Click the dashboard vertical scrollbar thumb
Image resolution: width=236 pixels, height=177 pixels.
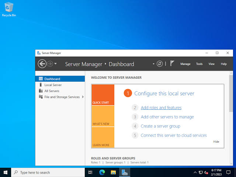[231, 93]
